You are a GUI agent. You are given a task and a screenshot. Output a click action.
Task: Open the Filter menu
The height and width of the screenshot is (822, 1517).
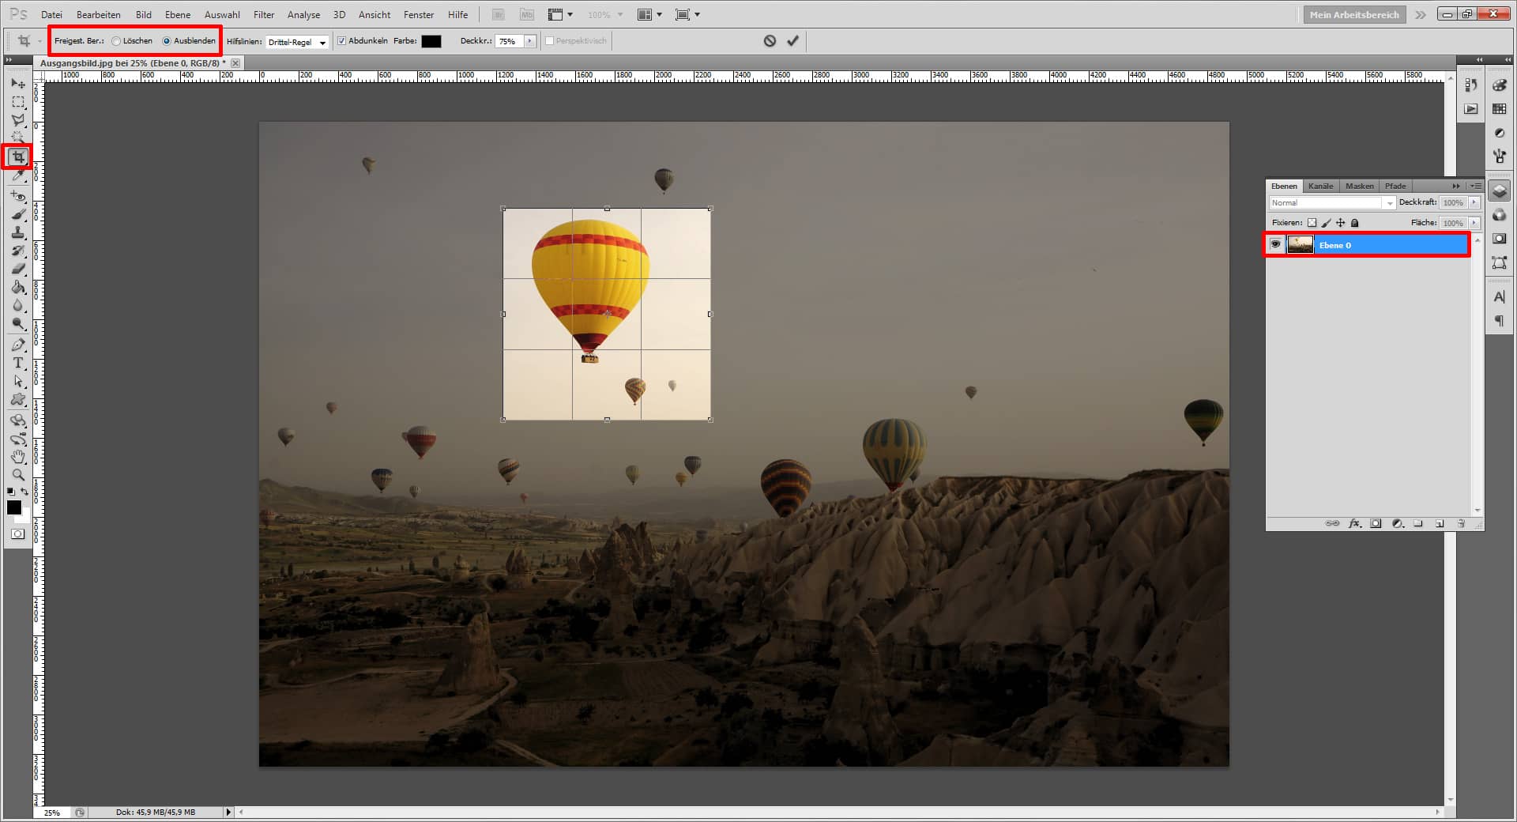263,14
